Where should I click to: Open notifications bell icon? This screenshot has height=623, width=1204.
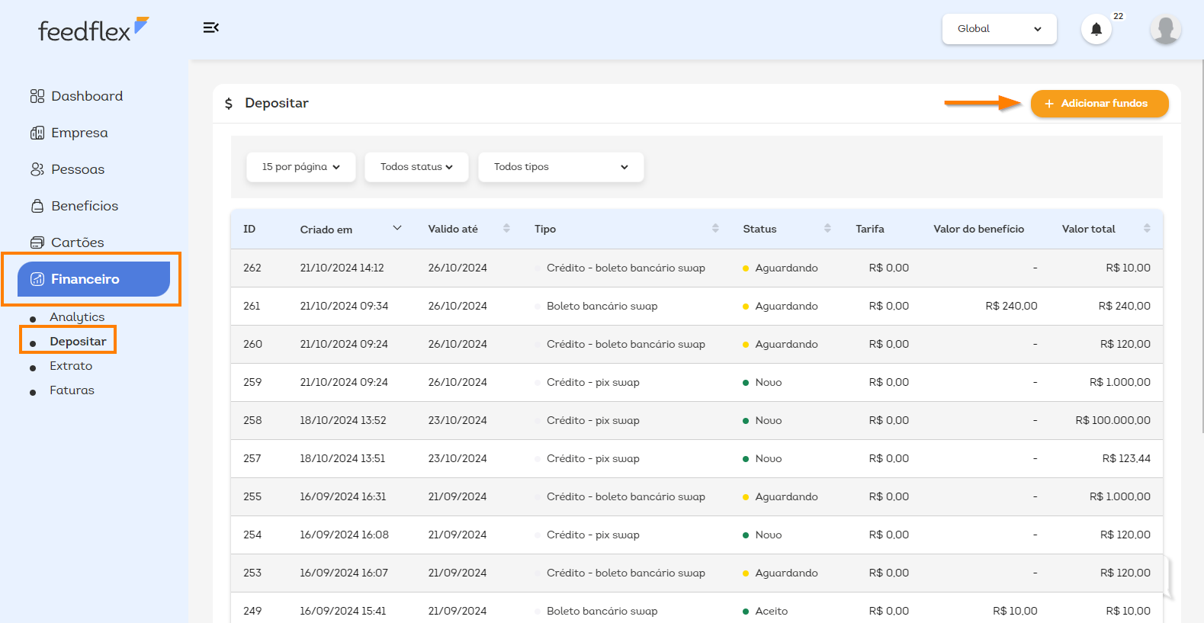pyautogui.click(x=1096, y=30)
